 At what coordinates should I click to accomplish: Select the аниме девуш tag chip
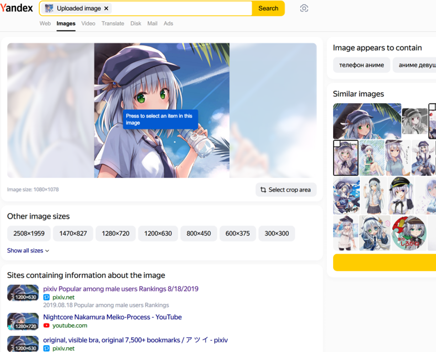coord(414,65)
